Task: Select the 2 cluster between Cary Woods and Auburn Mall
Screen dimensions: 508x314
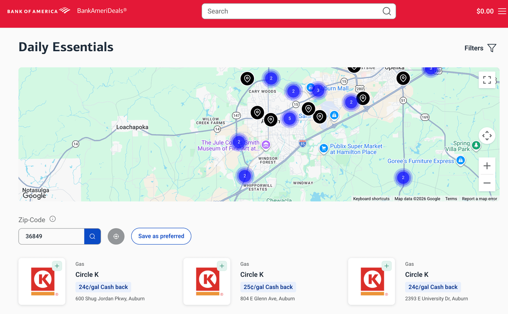Action: (293, 91)
